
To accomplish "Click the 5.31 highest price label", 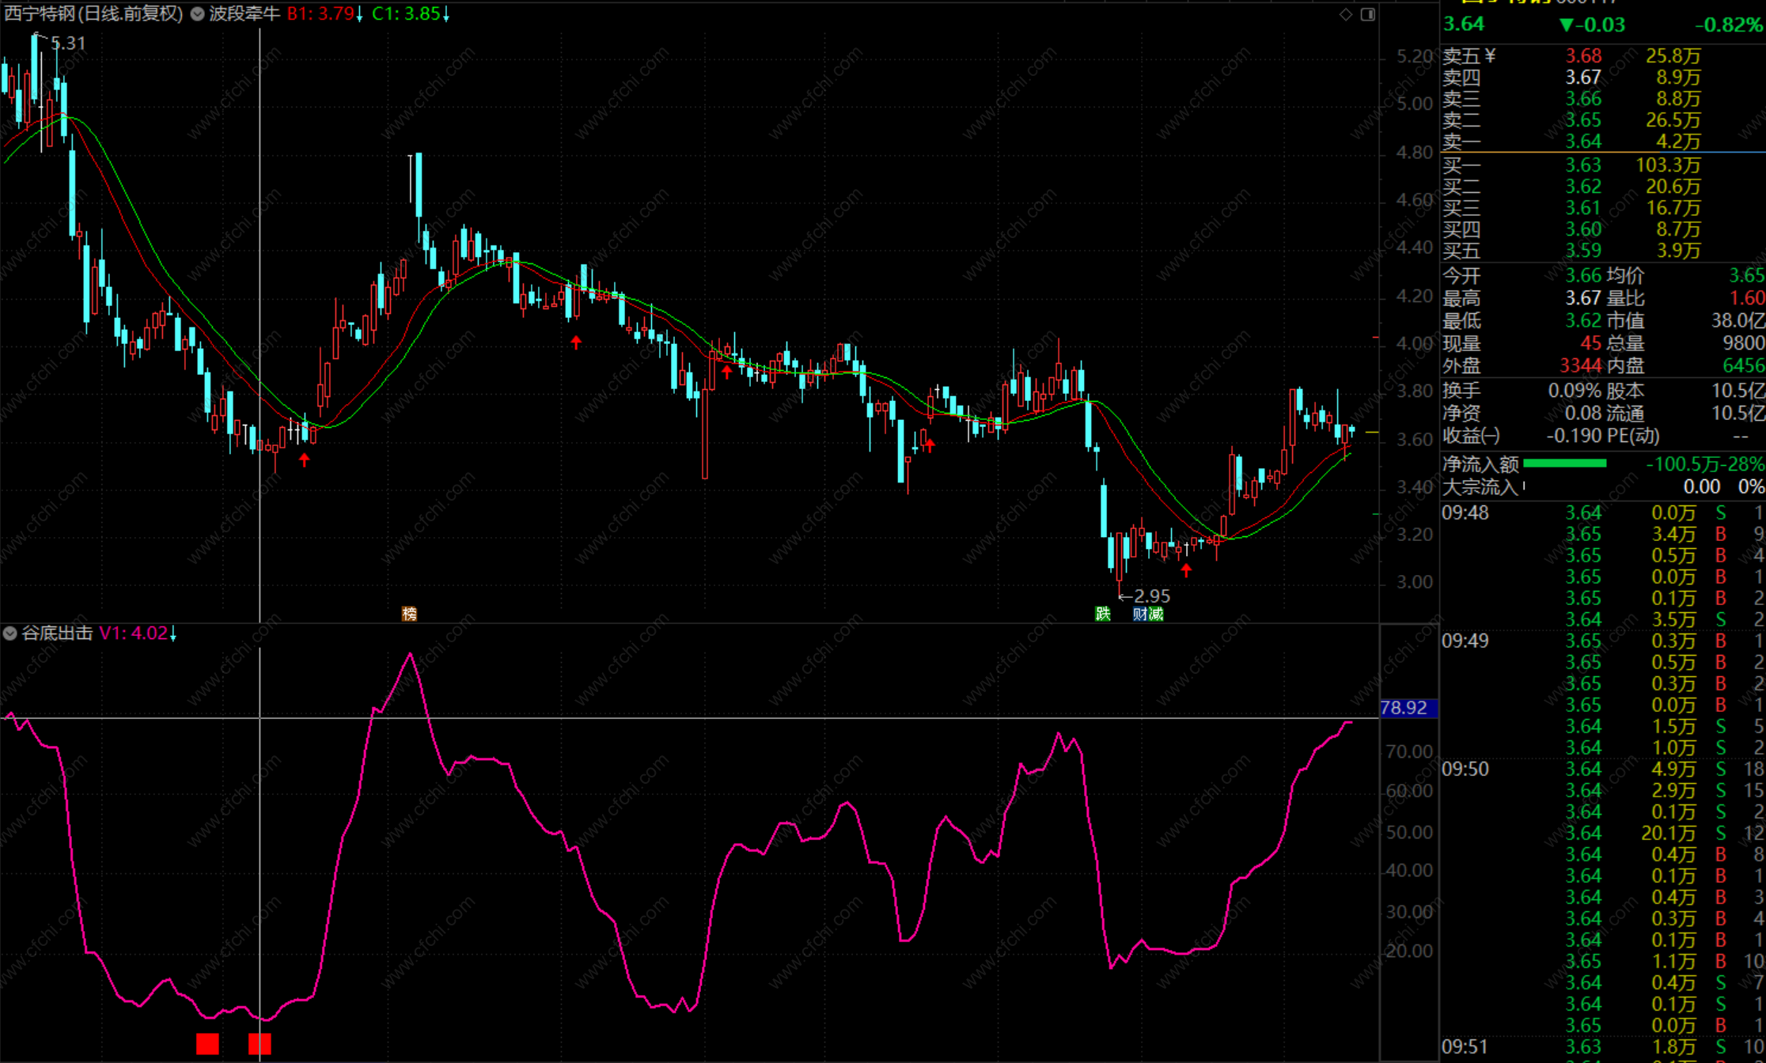I will click(x=67, y=44).
